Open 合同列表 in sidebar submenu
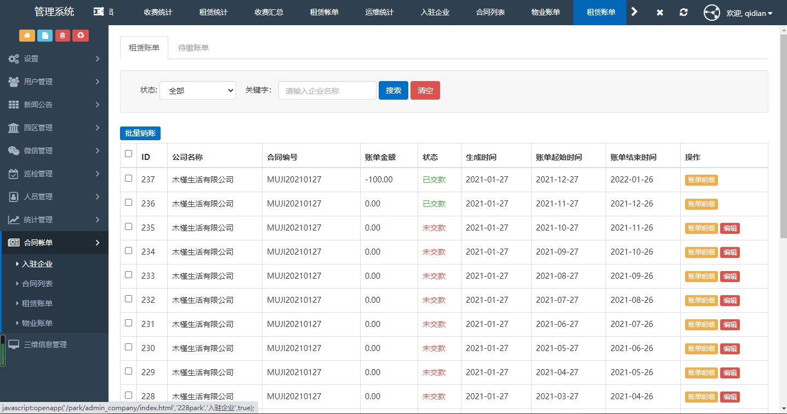This screenshot has width=787, height=414. 37,284
